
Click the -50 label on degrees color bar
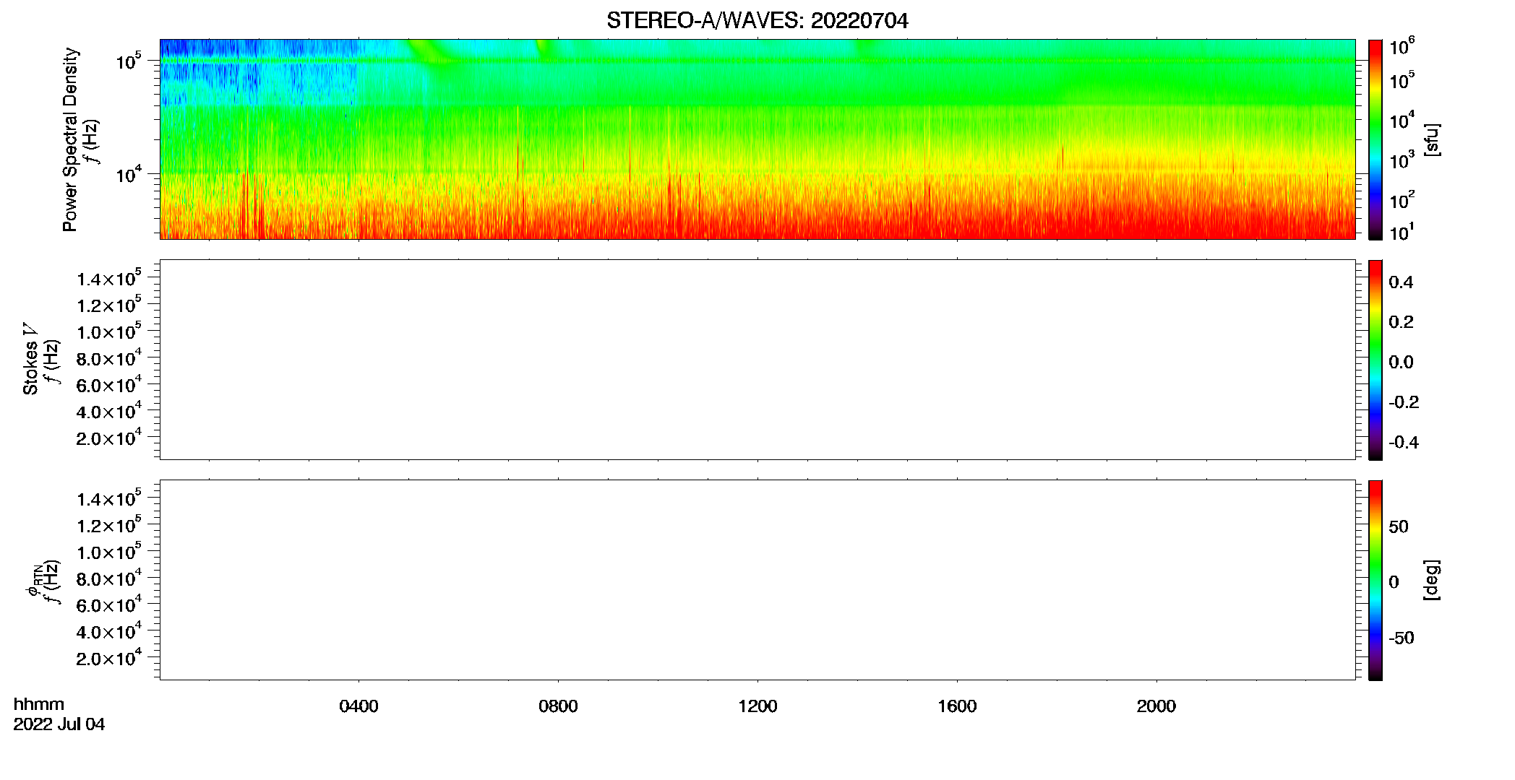click(x=1402, y=638)
